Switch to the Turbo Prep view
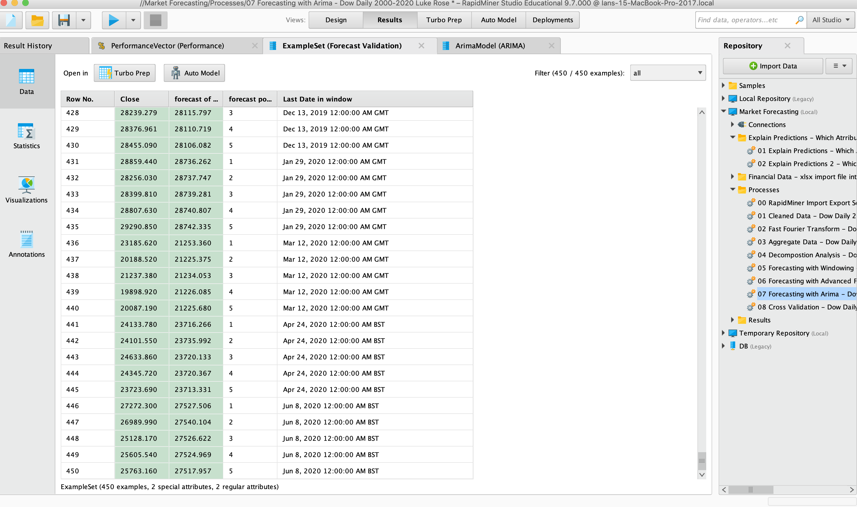This screenshot has width=857, height=507. pos(444,20)
